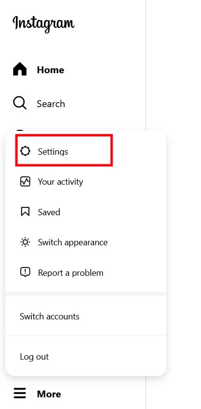Click the Saved bookmark icon
Screen dimensions: 201x409
pyautogui.click(x=25, y=212)
